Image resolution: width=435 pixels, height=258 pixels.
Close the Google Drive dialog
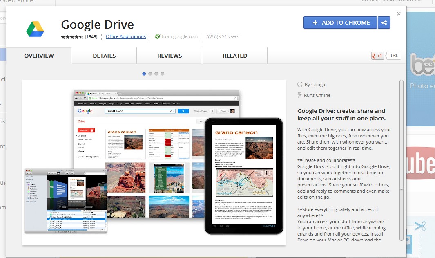point(399,14)
